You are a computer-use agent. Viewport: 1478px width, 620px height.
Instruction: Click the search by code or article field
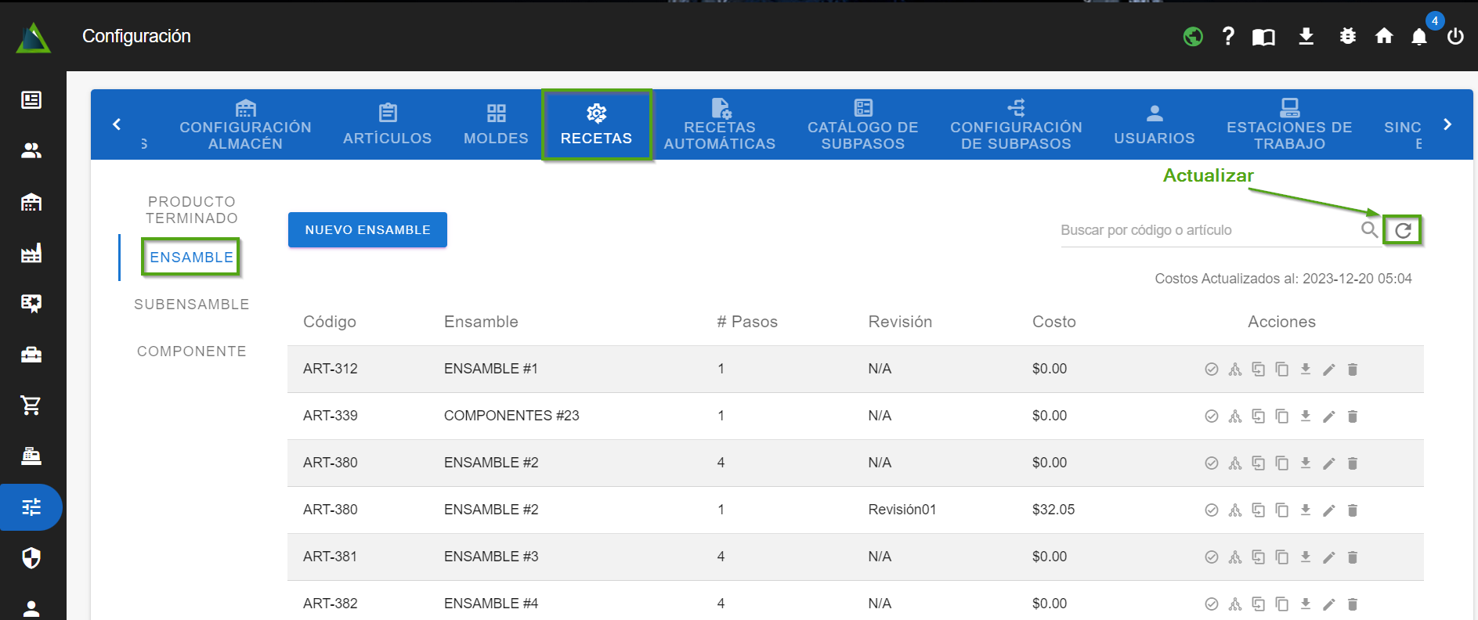tap(1206, 230)
